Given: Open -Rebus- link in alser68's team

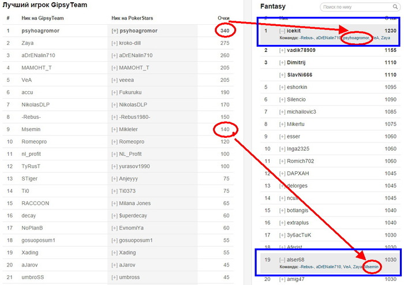Looking at the screenshot, I should [x=306, y=267].
